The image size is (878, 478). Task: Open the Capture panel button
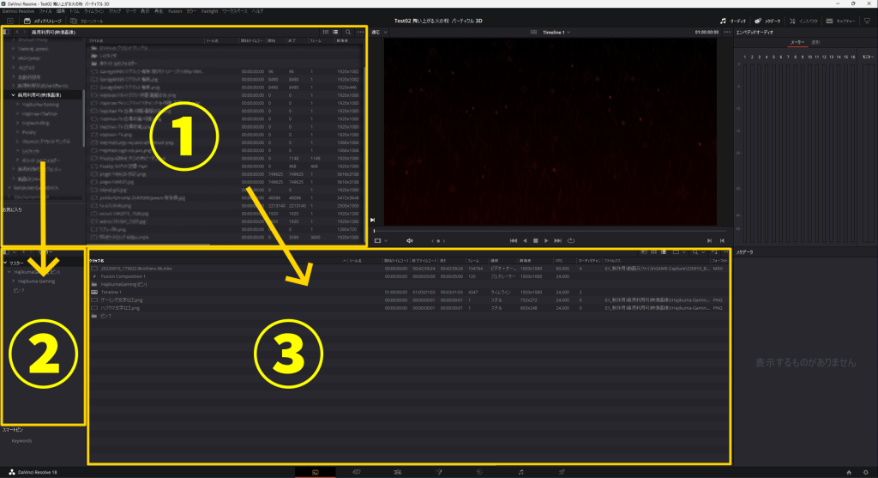[839, 19]
